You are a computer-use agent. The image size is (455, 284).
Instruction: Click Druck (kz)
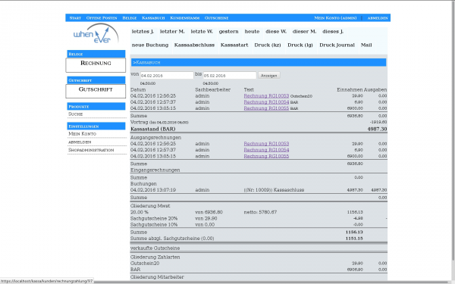[x=268, y=45]
